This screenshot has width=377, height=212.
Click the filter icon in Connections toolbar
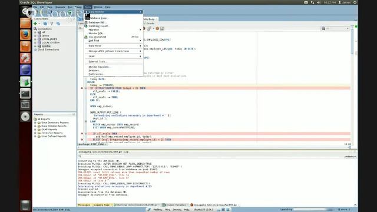(51, 24)
